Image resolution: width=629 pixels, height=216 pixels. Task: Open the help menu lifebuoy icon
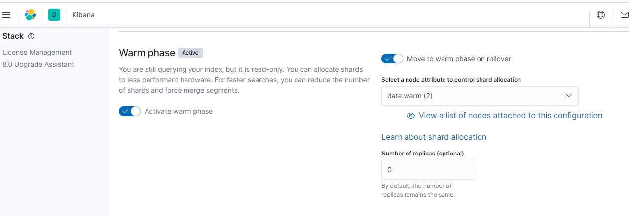(x=601, y=15)
